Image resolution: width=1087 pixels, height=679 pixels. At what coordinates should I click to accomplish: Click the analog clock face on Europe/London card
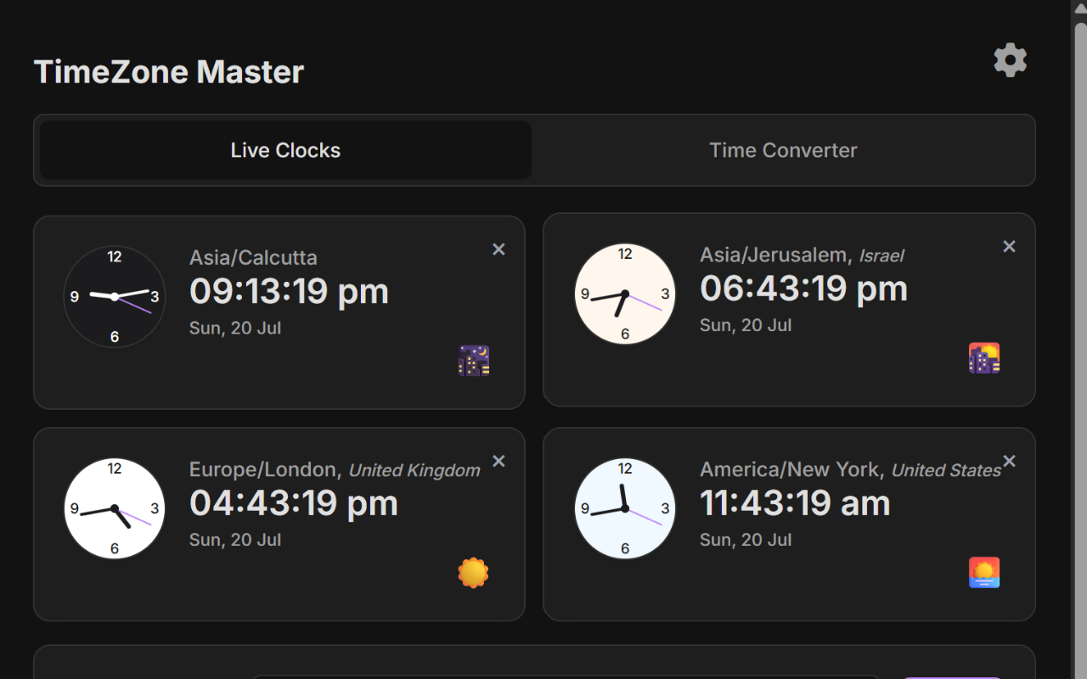tap(114, 508)
